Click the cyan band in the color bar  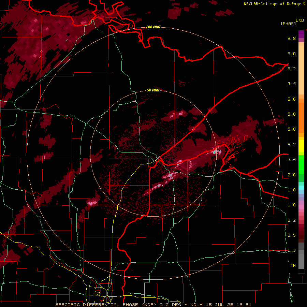click(x=301, y=188)
